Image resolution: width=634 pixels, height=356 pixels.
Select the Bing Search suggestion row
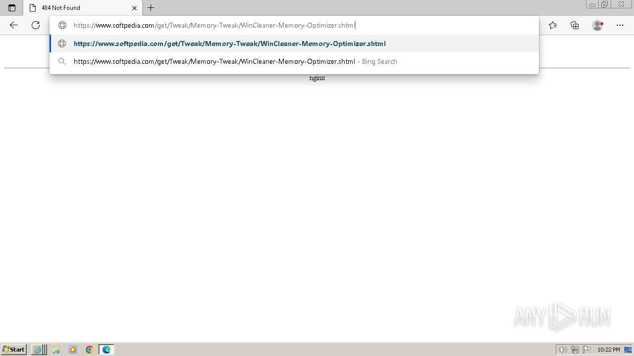[x=294, y=61]
